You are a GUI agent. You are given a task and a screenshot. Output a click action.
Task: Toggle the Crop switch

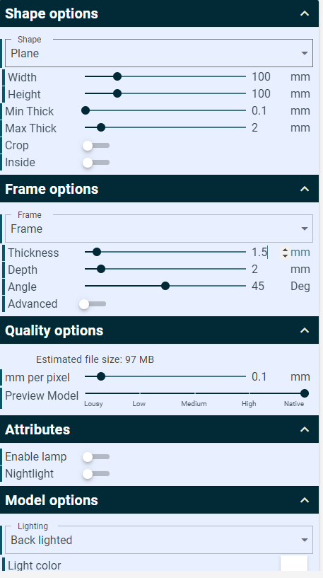95,146
